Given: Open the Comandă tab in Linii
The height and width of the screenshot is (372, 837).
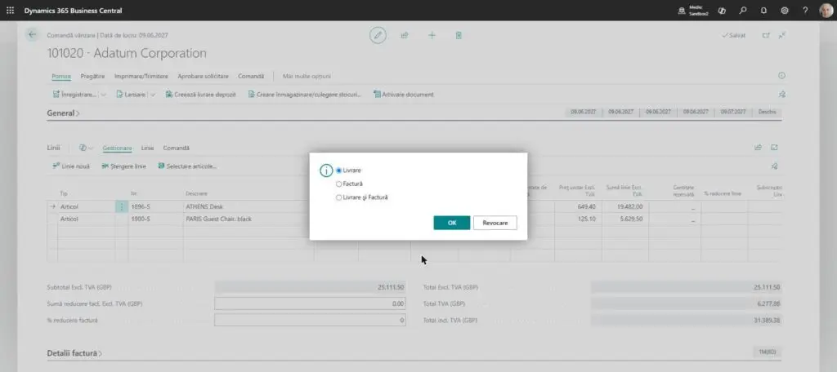Looking at the screenshot, I should coord(177,148).
